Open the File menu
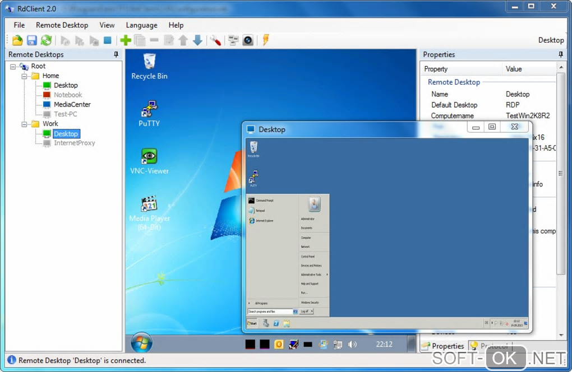This screenshot has width=572, height=372. point(19,25)
